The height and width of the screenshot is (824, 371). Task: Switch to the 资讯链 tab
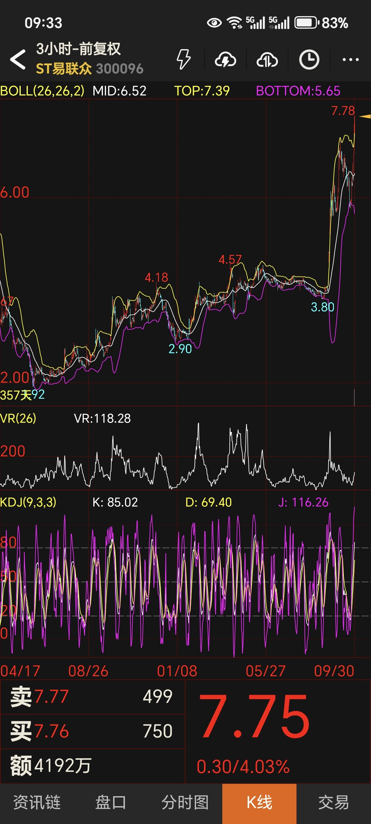click(37, 803)
